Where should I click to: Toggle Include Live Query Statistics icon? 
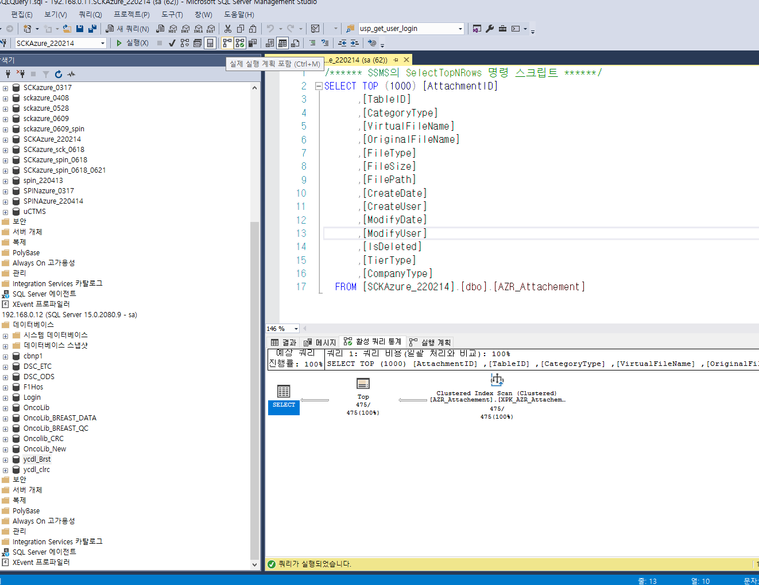tap(240, 43)
